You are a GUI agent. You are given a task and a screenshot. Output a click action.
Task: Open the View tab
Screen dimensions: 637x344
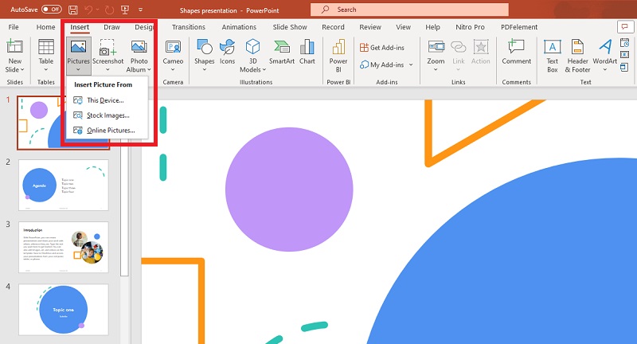403,27
